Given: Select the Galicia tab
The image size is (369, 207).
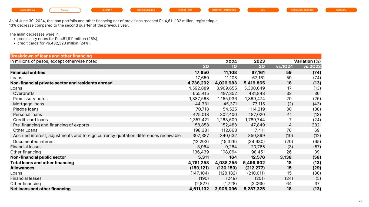Looking at the screenshot, I should 65,10.
